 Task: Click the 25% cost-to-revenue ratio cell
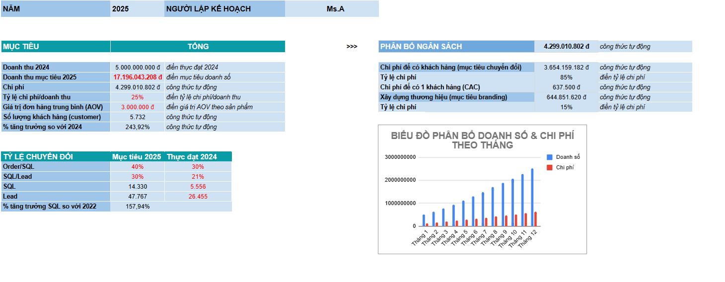[138, 97]
